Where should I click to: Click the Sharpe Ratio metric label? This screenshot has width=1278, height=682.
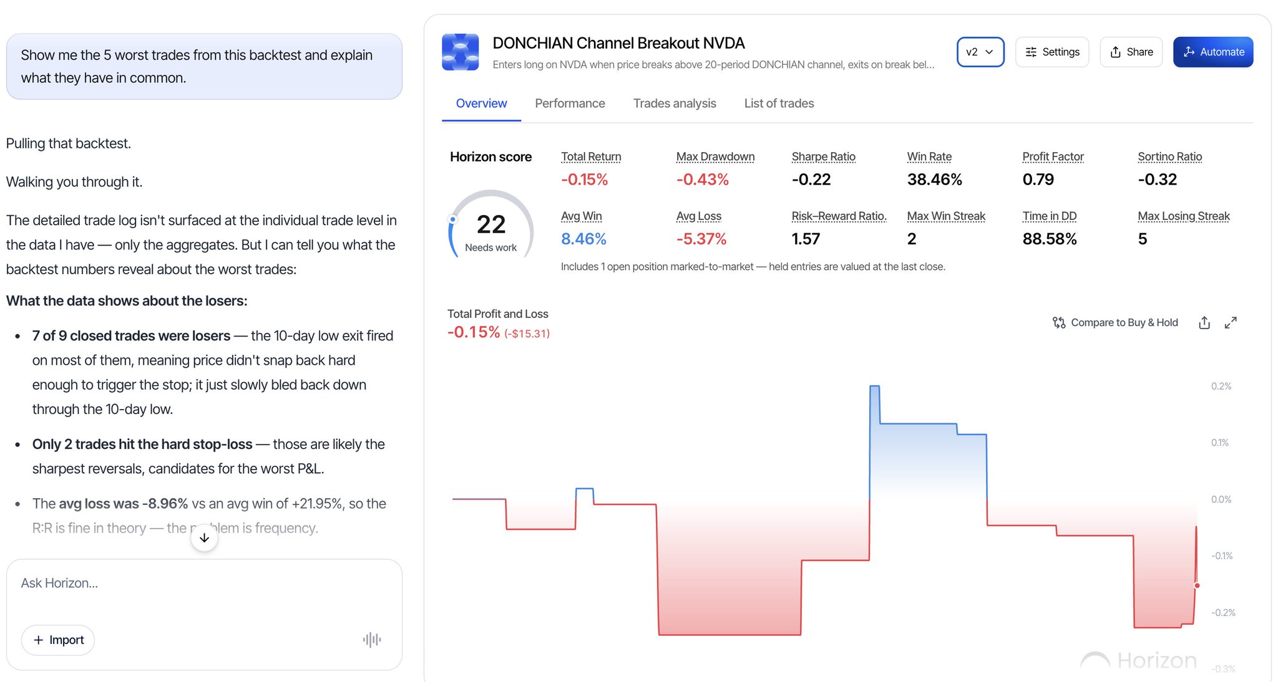coord(823,157)
